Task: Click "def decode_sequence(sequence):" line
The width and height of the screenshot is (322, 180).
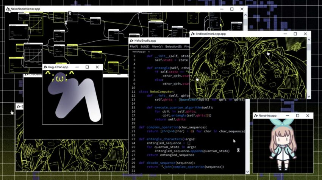Action: click(x=167, y=163)
